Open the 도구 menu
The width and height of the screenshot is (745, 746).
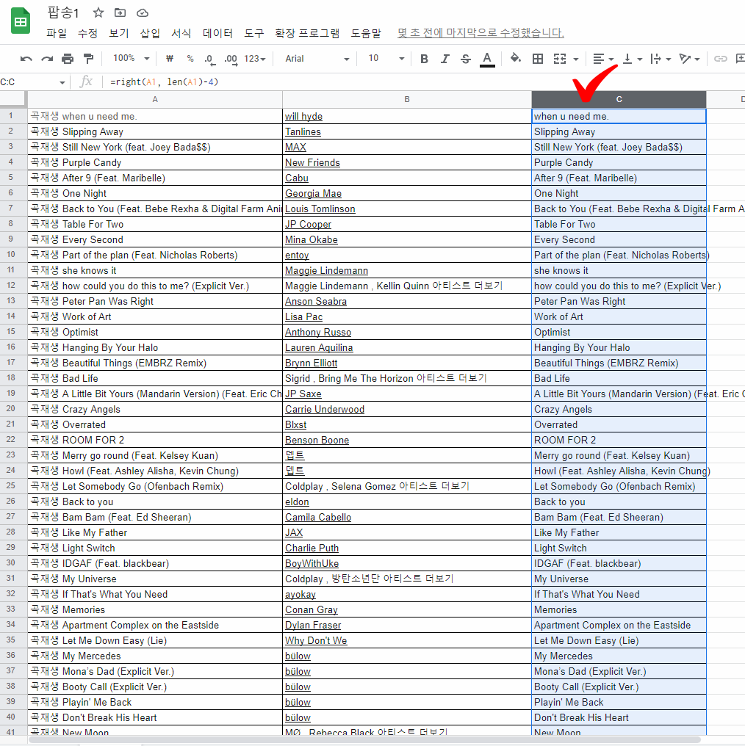[x=253, y=33]
